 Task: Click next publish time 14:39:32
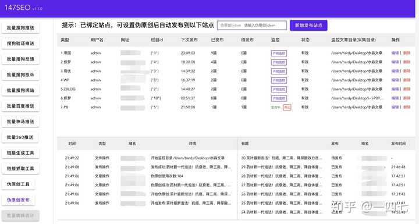(x=188, y=71)
